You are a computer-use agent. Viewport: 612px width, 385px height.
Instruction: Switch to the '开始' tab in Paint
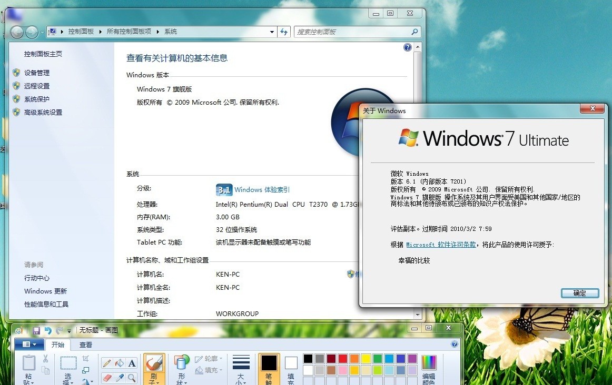(x=58, y=345)
